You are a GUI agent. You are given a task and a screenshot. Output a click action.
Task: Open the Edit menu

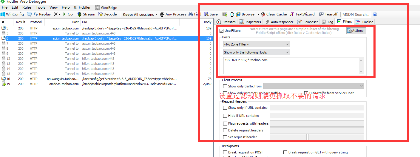pos(15,7)
